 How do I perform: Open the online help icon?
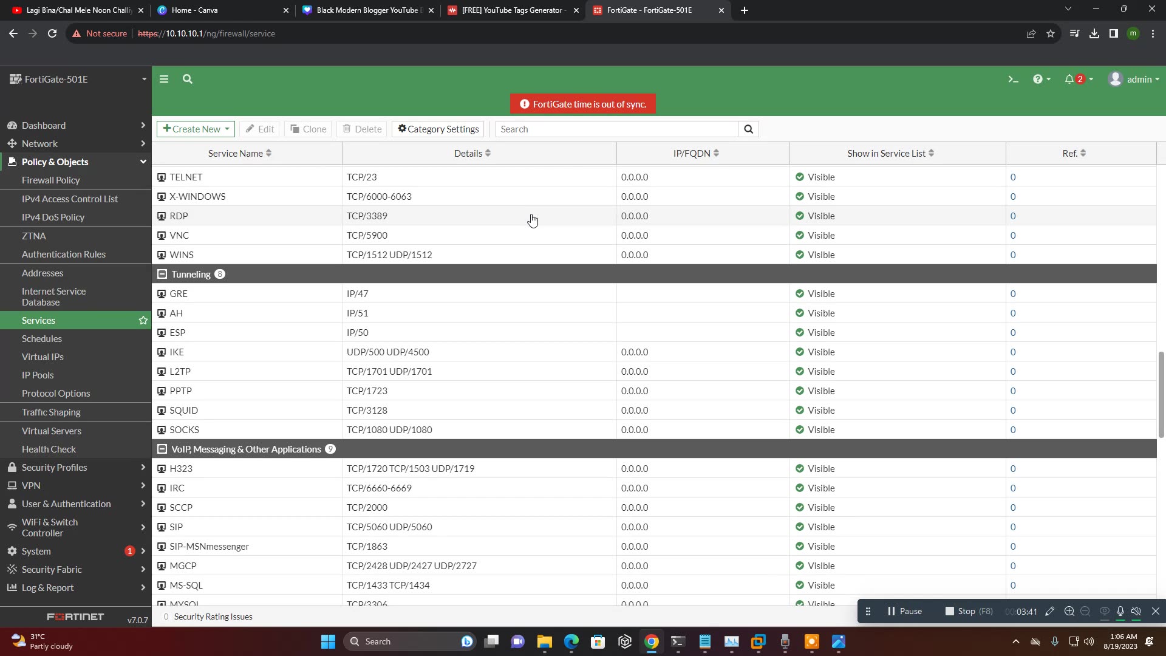(x=1040, y=79)
